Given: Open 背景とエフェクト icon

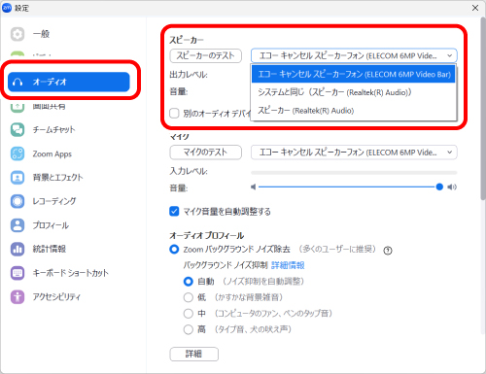Looking at the screenshot, I should (17, 178).
